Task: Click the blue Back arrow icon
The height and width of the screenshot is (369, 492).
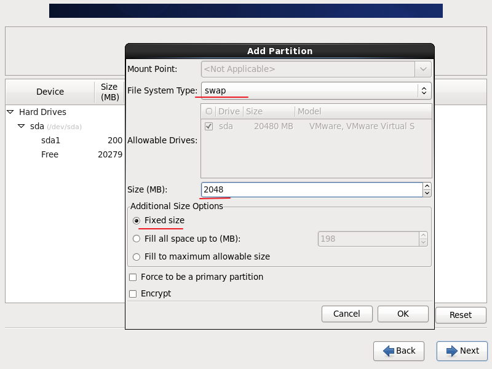Action: (x=389, y=351)
